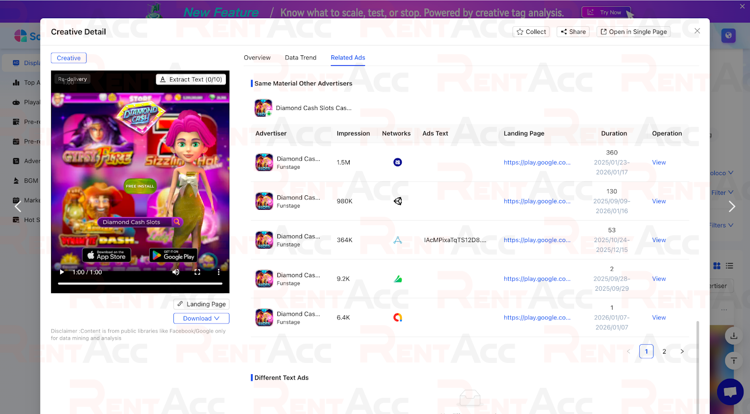Click Extract Text button on video
Screen dimensions: 750x414
pos(191,80)
